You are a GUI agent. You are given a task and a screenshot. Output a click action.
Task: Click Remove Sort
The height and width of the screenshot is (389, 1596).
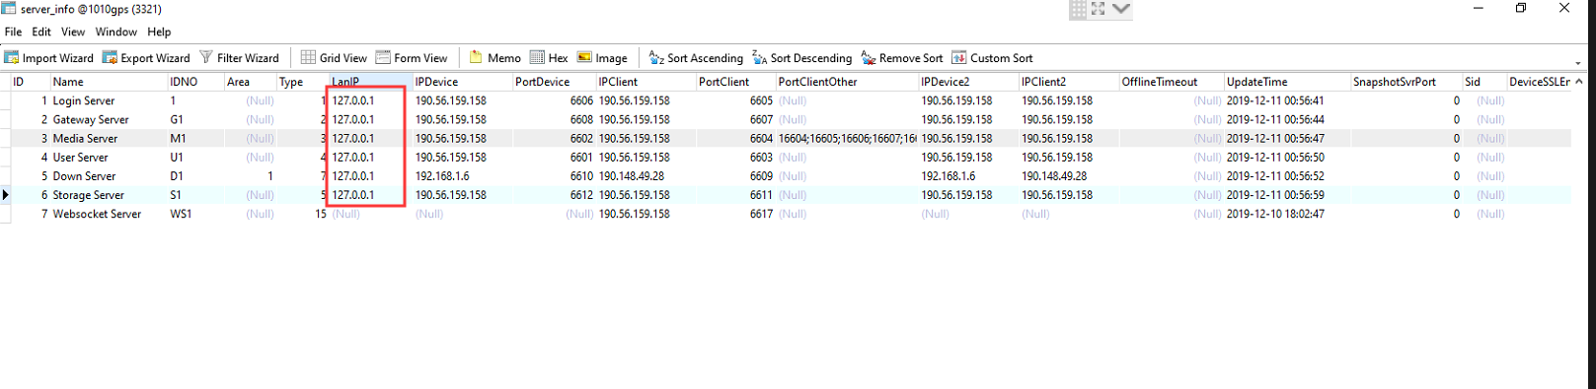[x=901, y=58]
